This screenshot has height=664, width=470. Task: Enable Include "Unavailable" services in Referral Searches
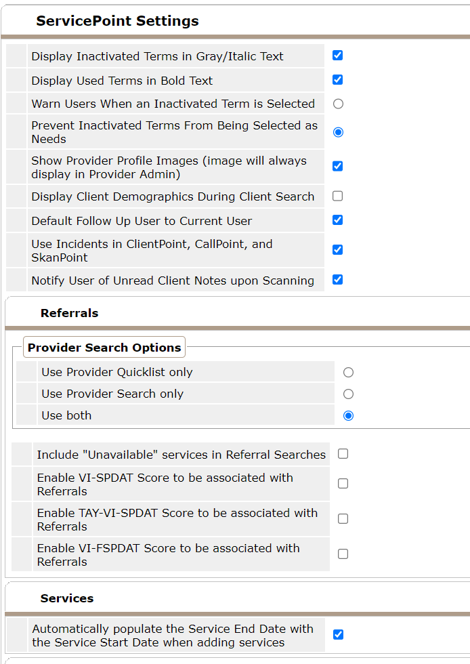coord(343,454)
